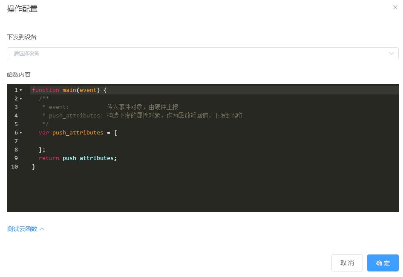Click the event parameter in function signature
This screenshot has width=403, height=277.
click(x=88, y=90)
